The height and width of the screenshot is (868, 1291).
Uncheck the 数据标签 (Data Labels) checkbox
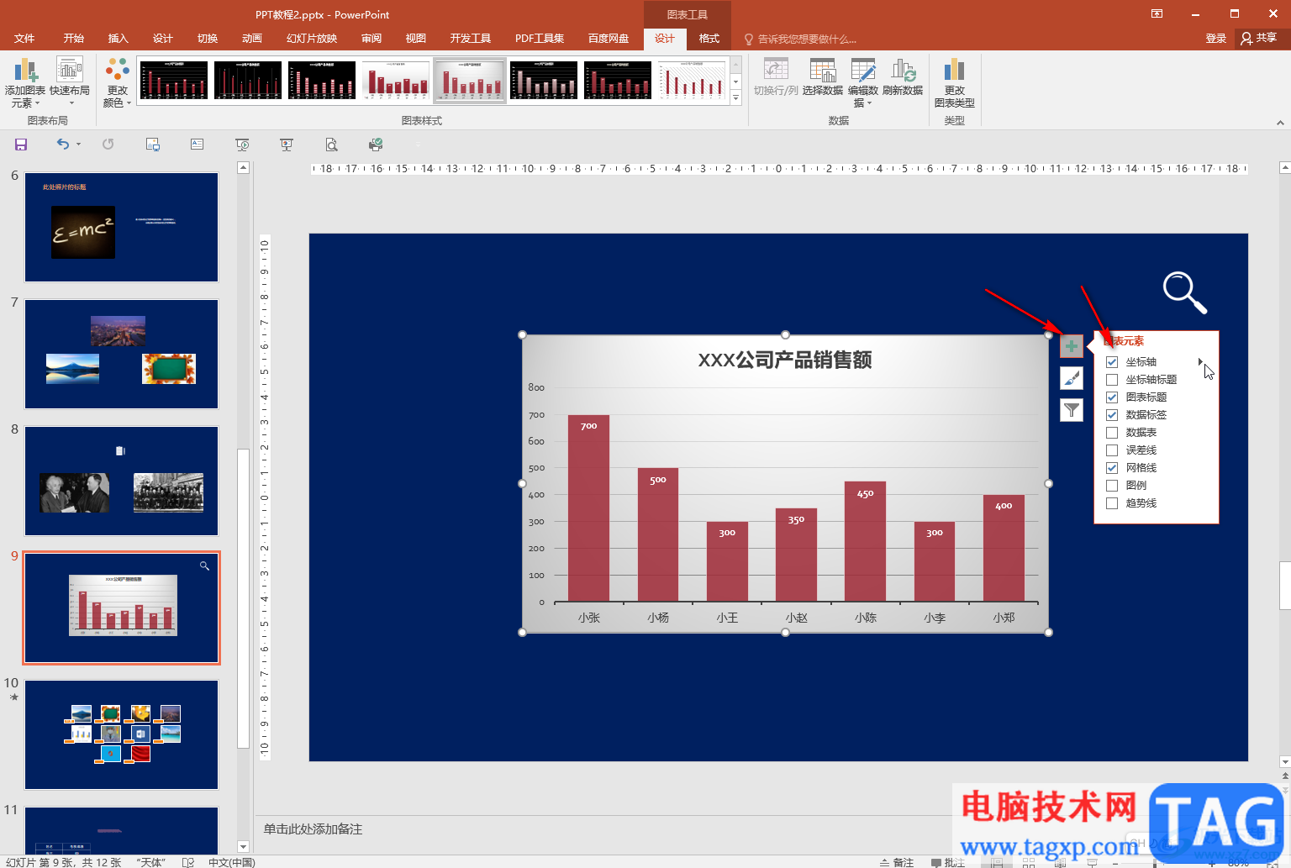1112,415
